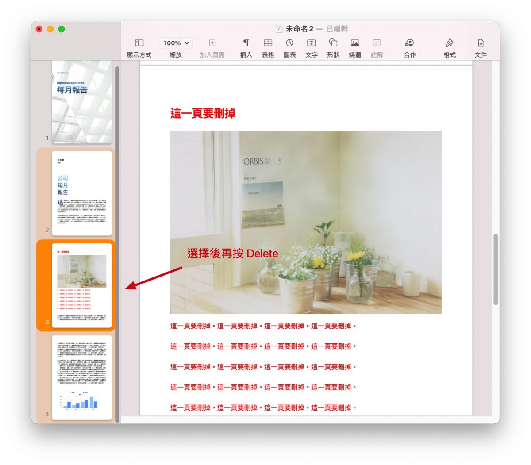Screen dimensions: 531x465
Task: Click the red close window button
Action: [x=39, y=29]
